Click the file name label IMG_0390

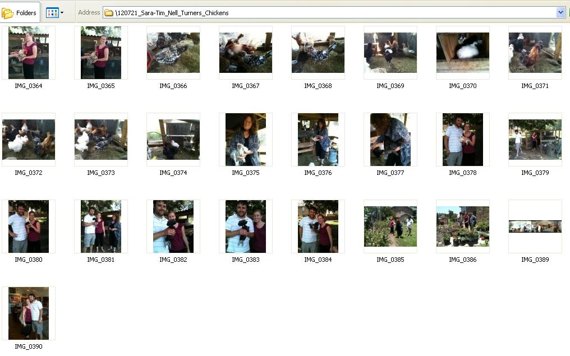tap(29, 346)
